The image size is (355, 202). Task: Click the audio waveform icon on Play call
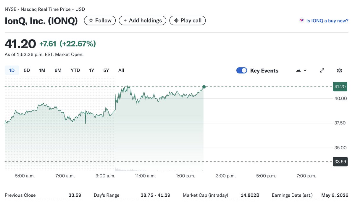point(176,20)
